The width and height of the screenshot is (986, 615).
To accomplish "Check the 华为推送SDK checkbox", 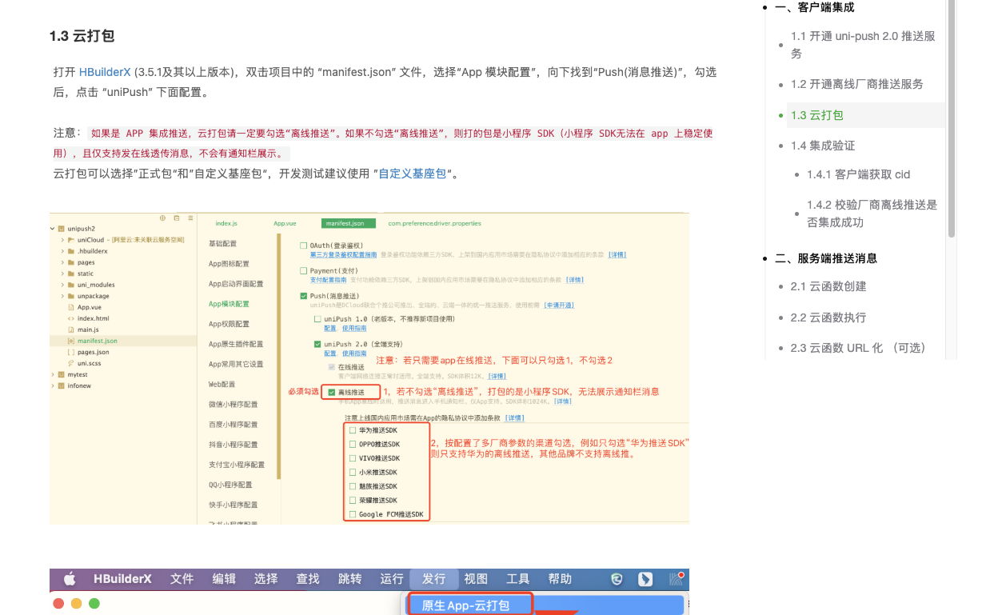I will (353, 430).
